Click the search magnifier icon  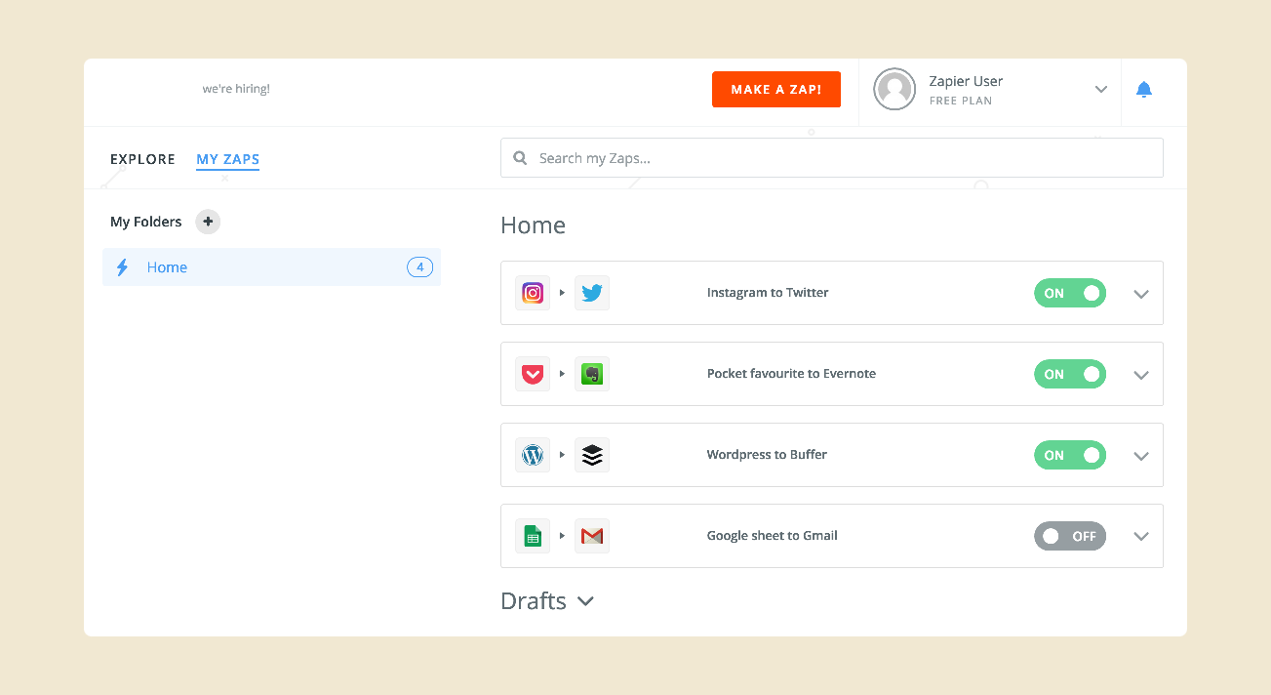pyautogui.click(x=520, y=158)
